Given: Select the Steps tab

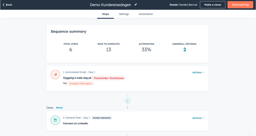Looking at the screenshot, I should (x=106, y=14).
